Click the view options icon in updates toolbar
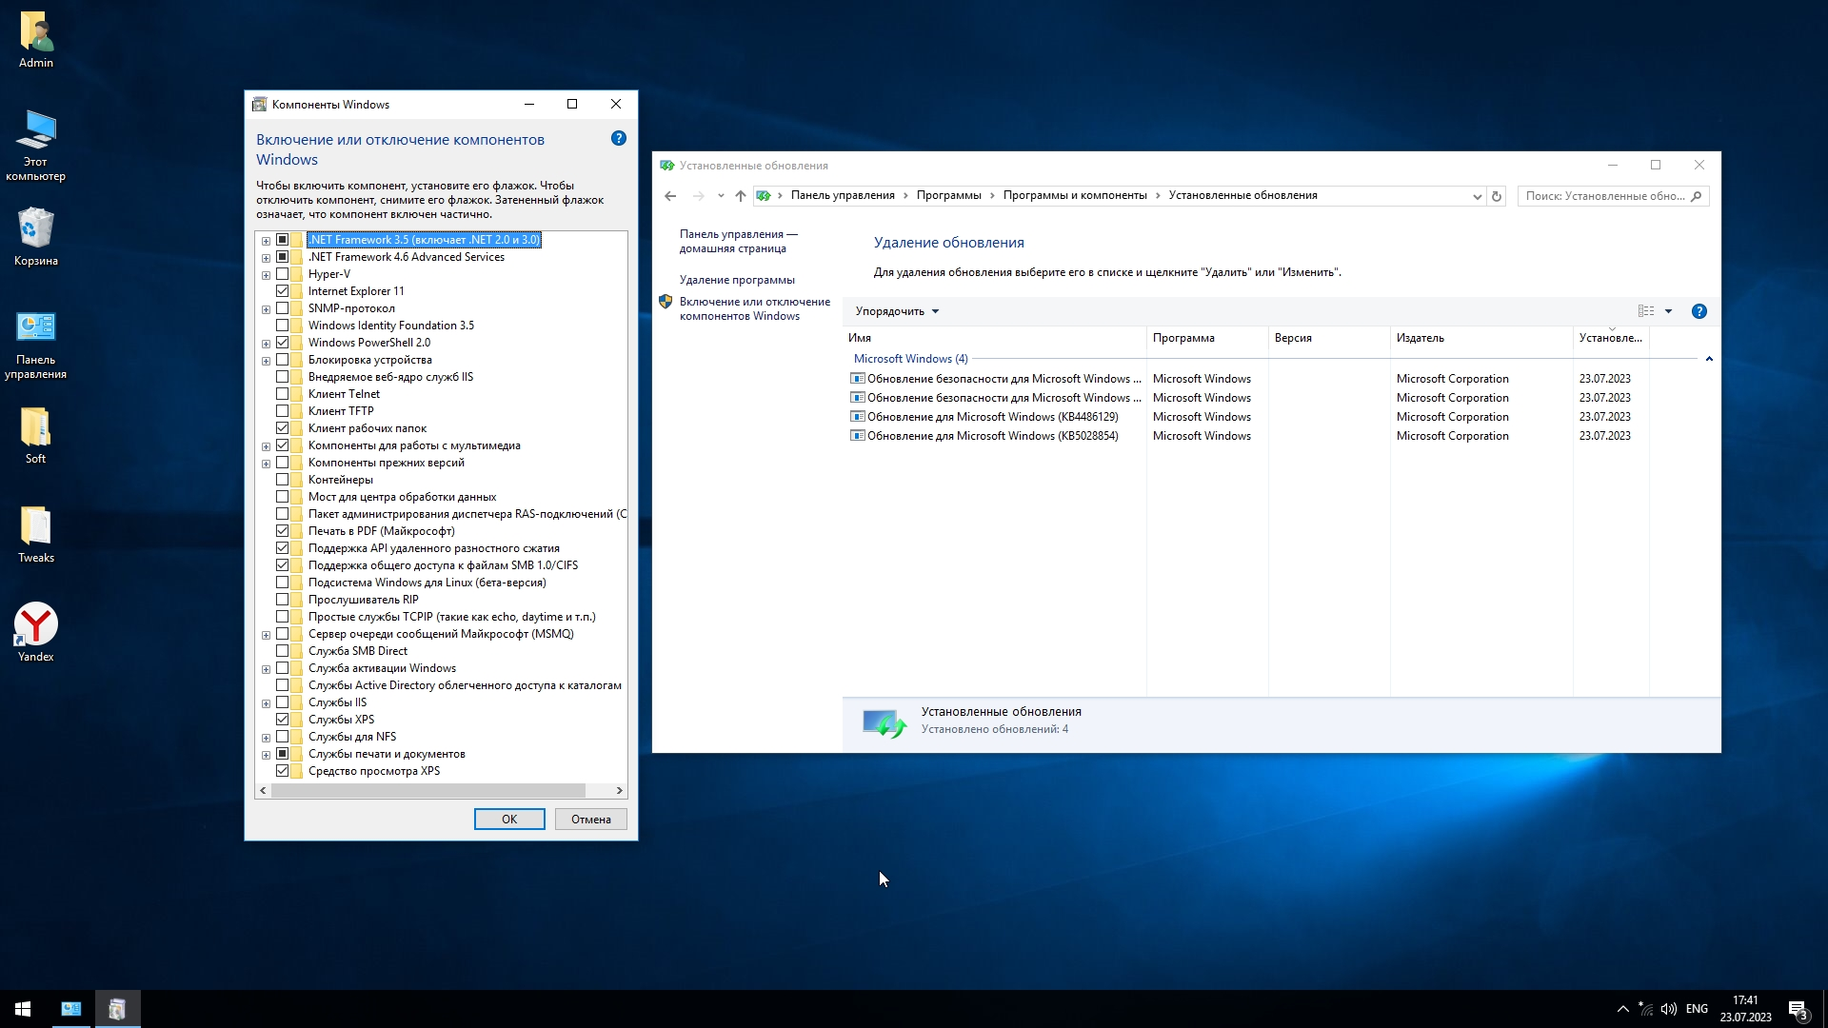 (1646, 311)
